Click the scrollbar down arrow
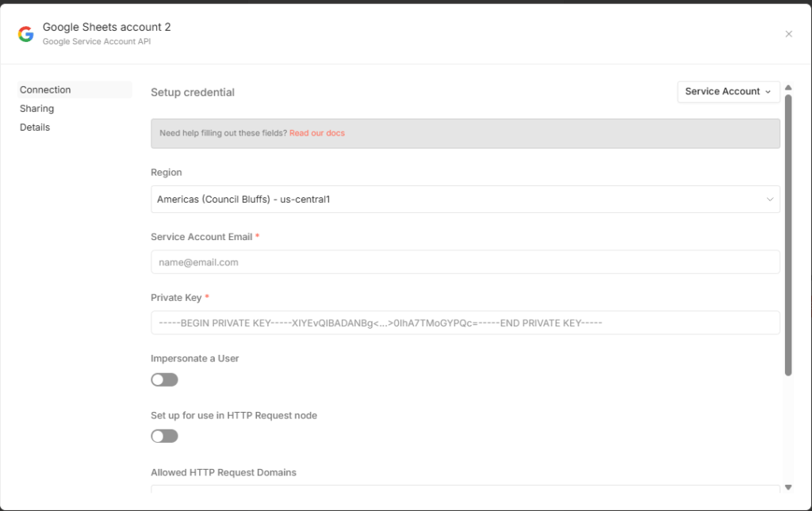812x511 pixels. (788, 486)
